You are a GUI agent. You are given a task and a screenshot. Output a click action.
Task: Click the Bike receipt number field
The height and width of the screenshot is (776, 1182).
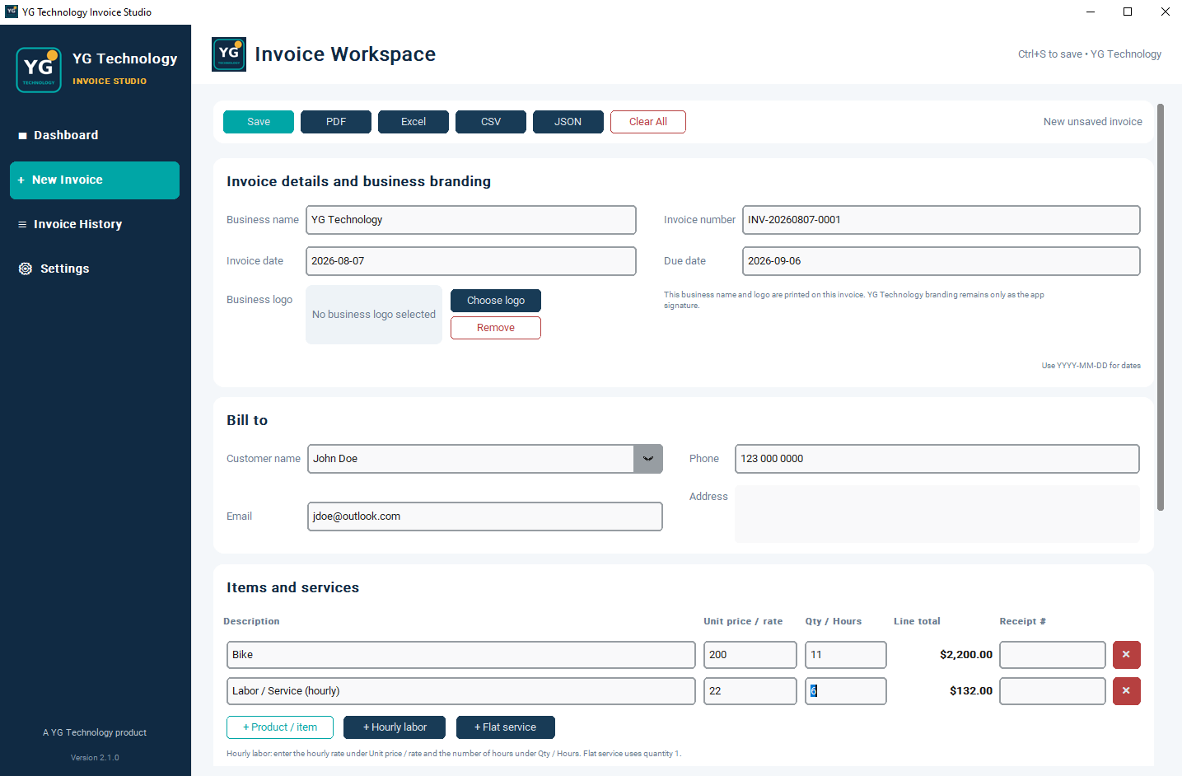[x=1053, y=655]
